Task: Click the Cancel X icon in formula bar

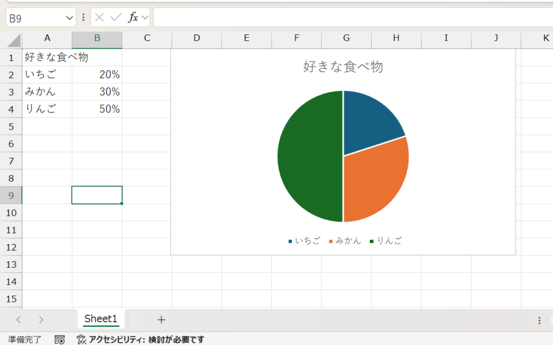Action: click(99, 17)
